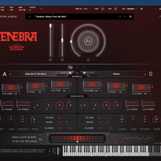The width and height of the screenshot is (161, 161).
Task: Click the pitch wheel beside the keyboard
Action: coord(53,151)
